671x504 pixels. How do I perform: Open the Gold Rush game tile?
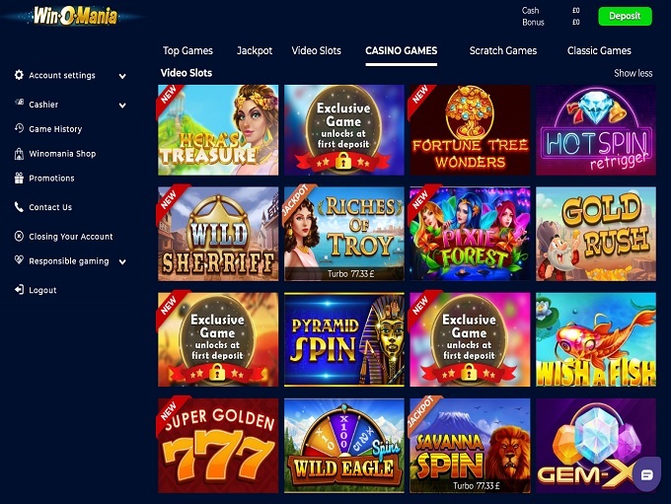click(596, 234)
